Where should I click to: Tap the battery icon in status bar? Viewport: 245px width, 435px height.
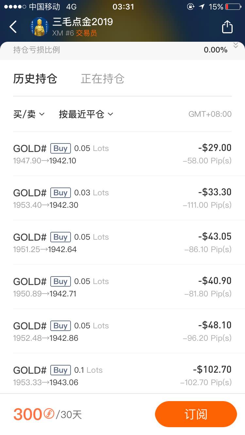pos(233,7)
